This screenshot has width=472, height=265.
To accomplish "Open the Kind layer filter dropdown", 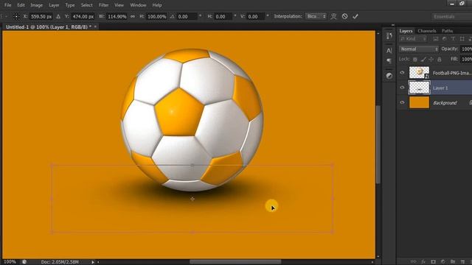I will pos(413,39).
